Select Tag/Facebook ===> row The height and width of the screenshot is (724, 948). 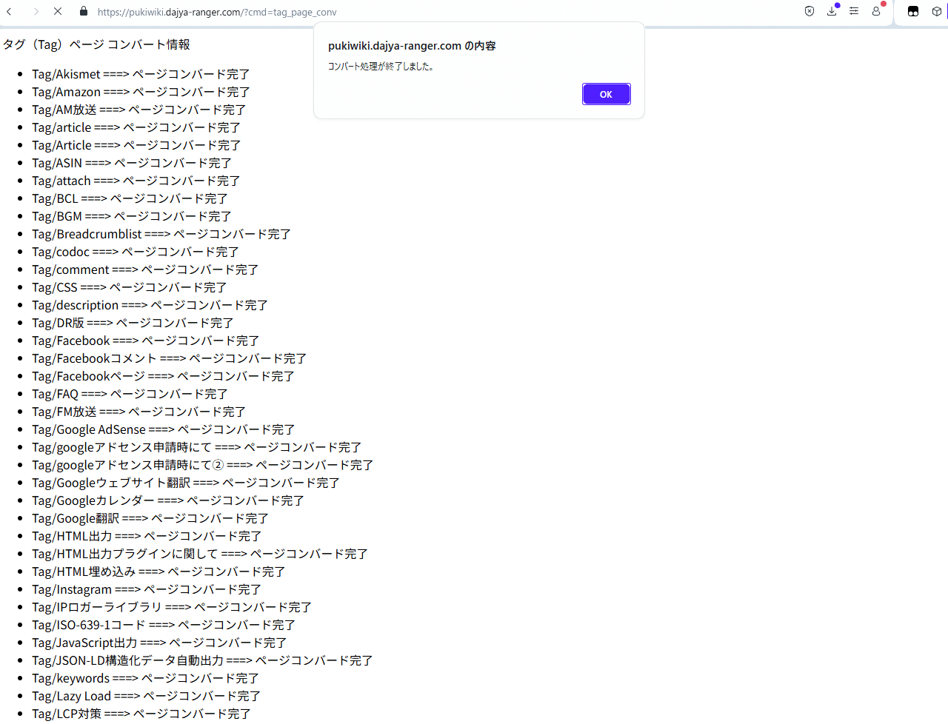(146, 341)
